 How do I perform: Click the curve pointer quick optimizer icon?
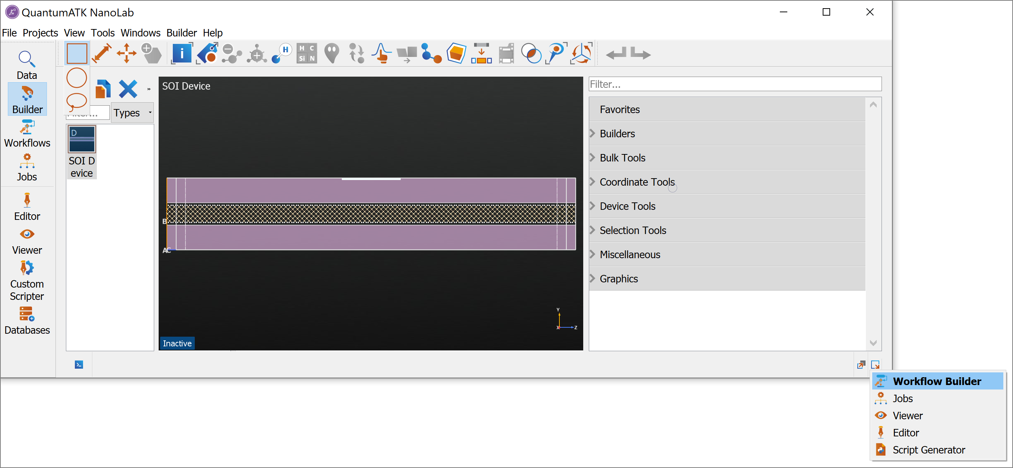pos(381,54)
